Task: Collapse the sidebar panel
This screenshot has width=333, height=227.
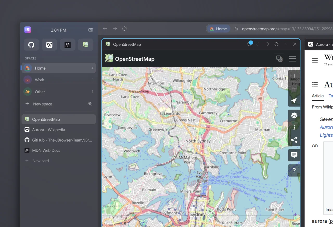Action: (x=91, y=30)
